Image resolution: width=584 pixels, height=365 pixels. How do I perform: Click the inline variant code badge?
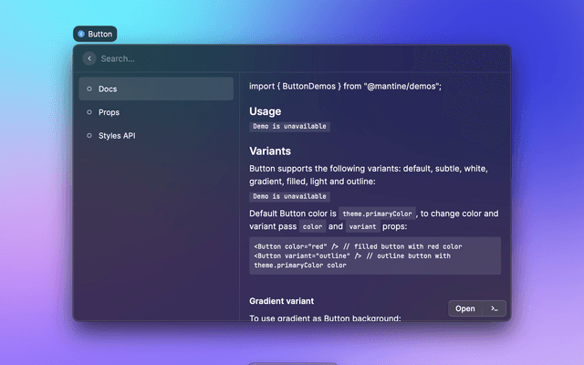point(362,226)
